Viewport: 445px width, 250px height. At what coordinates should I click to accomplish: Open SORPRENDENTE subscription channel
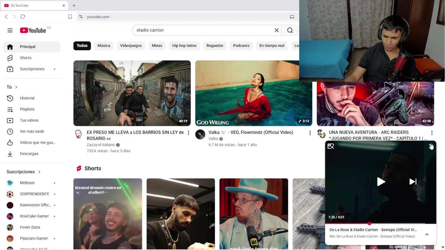32,194
